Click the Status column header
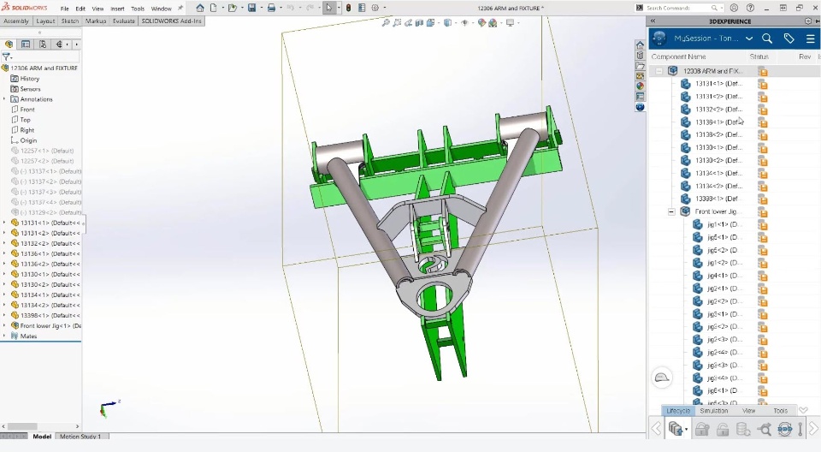Screen dimensions: 821x452 759,56
